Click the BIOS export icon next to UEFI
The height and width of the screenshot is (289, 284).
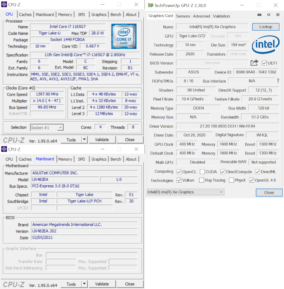pyautogui.click(x=254, y=63)
